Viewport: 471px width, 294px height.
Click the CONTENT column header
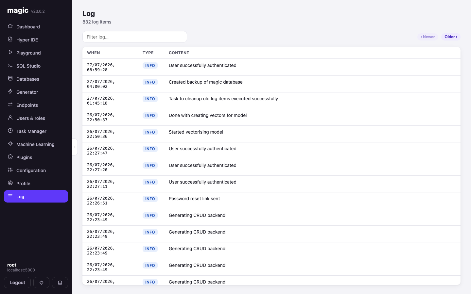179,53
